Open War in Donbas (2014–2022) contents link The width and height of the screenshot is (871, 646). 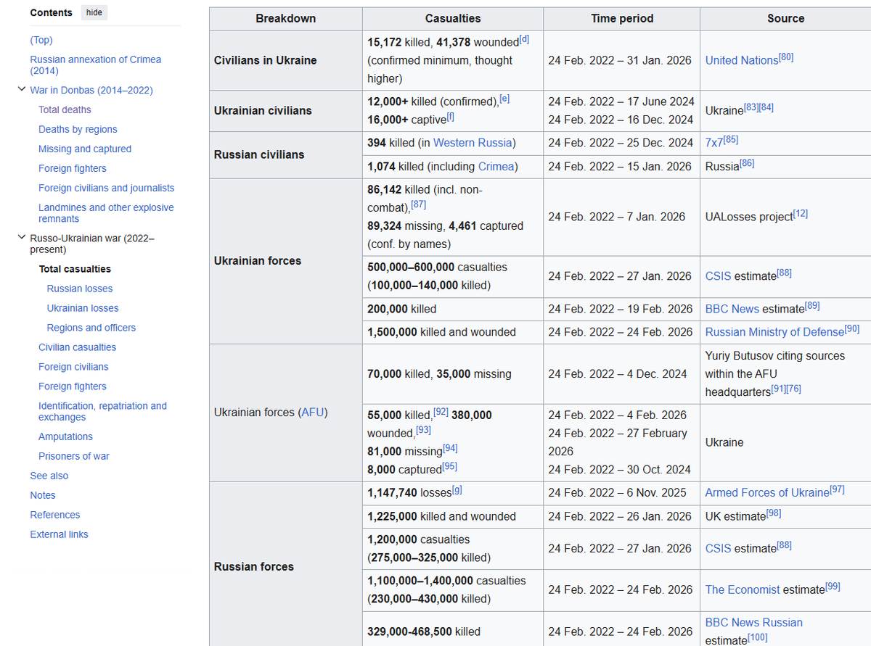91,90
